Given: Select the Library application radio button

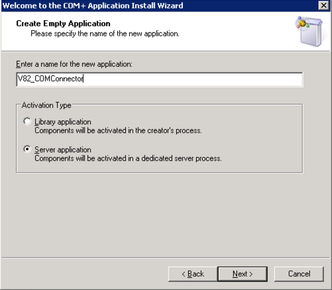Looking at the screenshot, I should 27,122.
